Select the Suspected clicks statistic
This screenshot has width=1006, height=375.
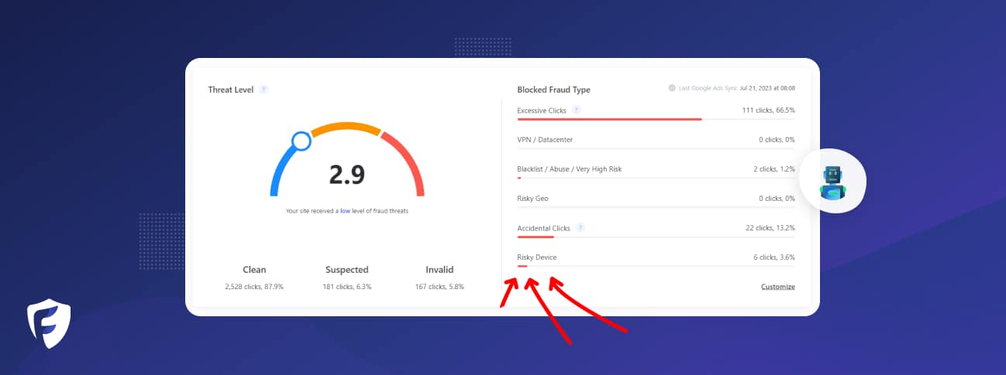(x=346, y=278)
